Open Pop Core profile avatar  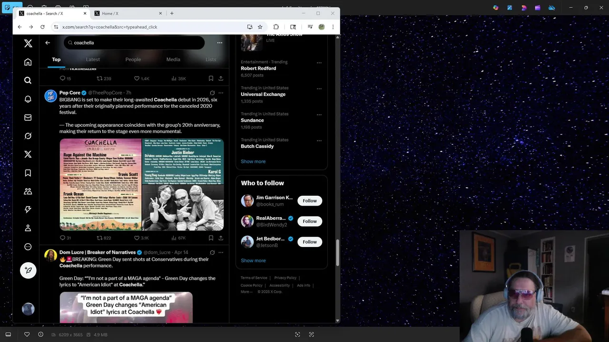pos(51,96)
